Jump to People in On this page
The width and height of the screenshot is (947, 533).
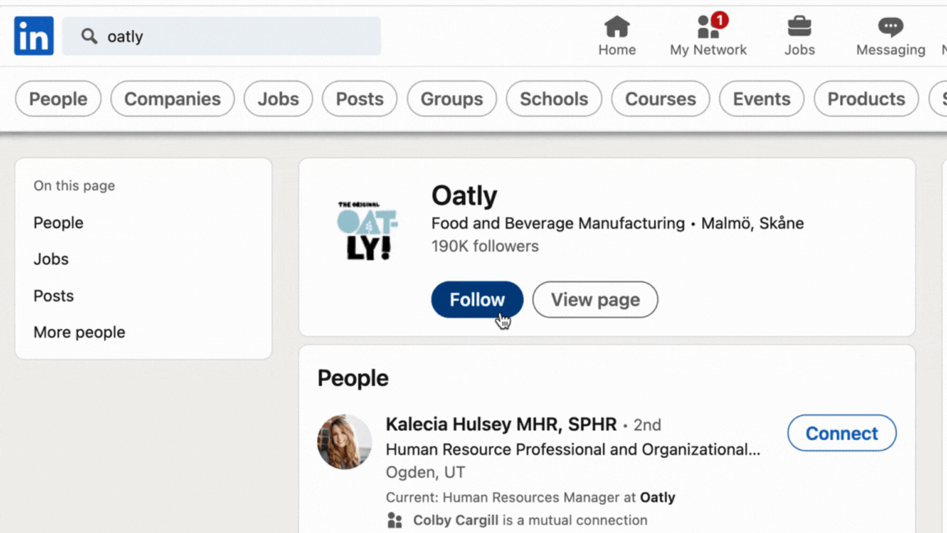point(58,223)
